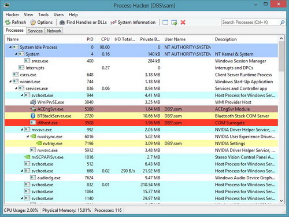The height and width of the screenshot is (217, 289).
Task: Click the NVIDIA icon of nvSCPAPISvr.exe
Action: coord(27,157)
